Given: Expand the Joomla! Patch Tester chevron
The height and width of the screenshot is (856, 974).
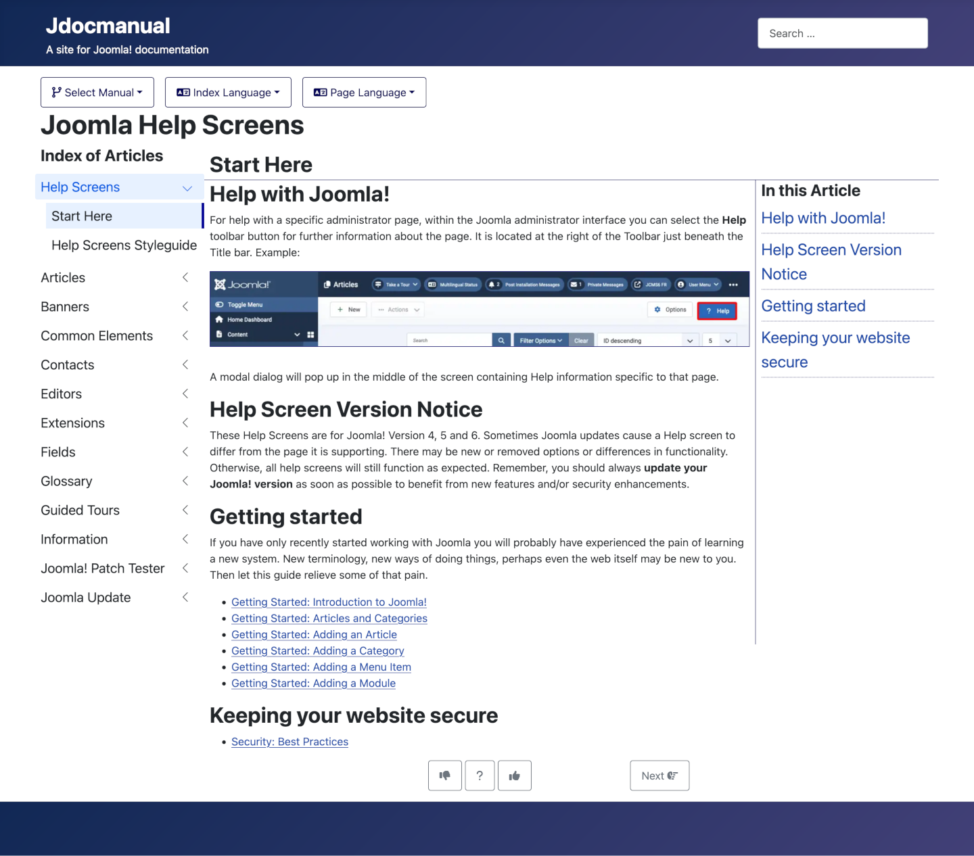Looking at the screenshot, I should point(185,568).
